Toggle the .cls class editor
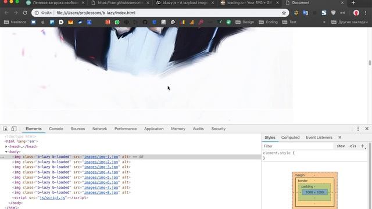Viewport: 372px width, 209px height. tap(352, 146)
